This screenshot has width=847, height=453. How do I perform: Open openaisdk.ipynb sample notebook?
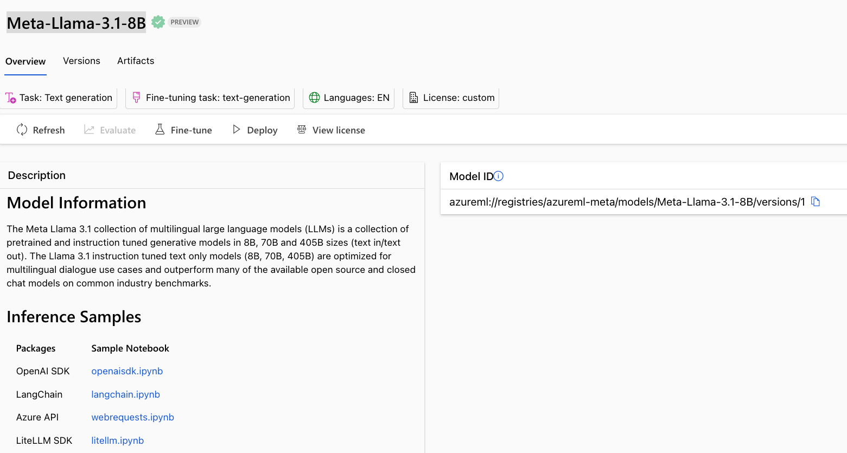pyautogui.click(x=127, y=371)
